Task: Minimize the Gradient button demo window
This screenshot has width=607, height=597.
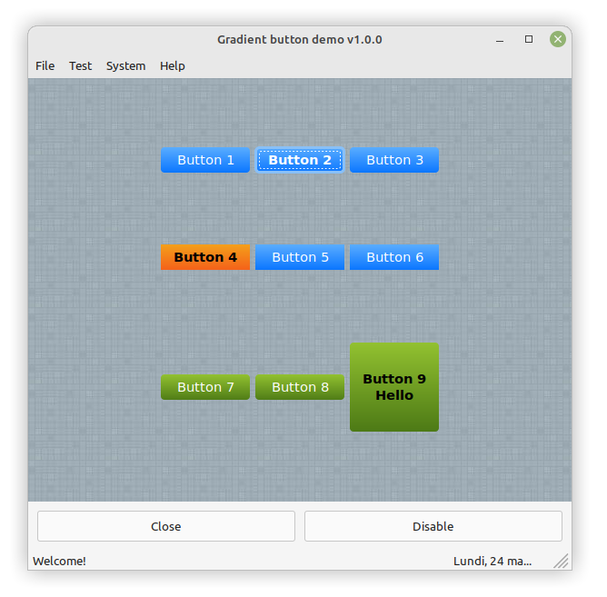Action: coord(500,40)
